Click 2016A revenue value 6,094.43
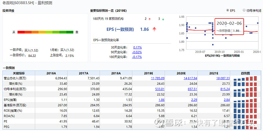The image size is (263, 131). pyautogui.click(x=61, y=78)
